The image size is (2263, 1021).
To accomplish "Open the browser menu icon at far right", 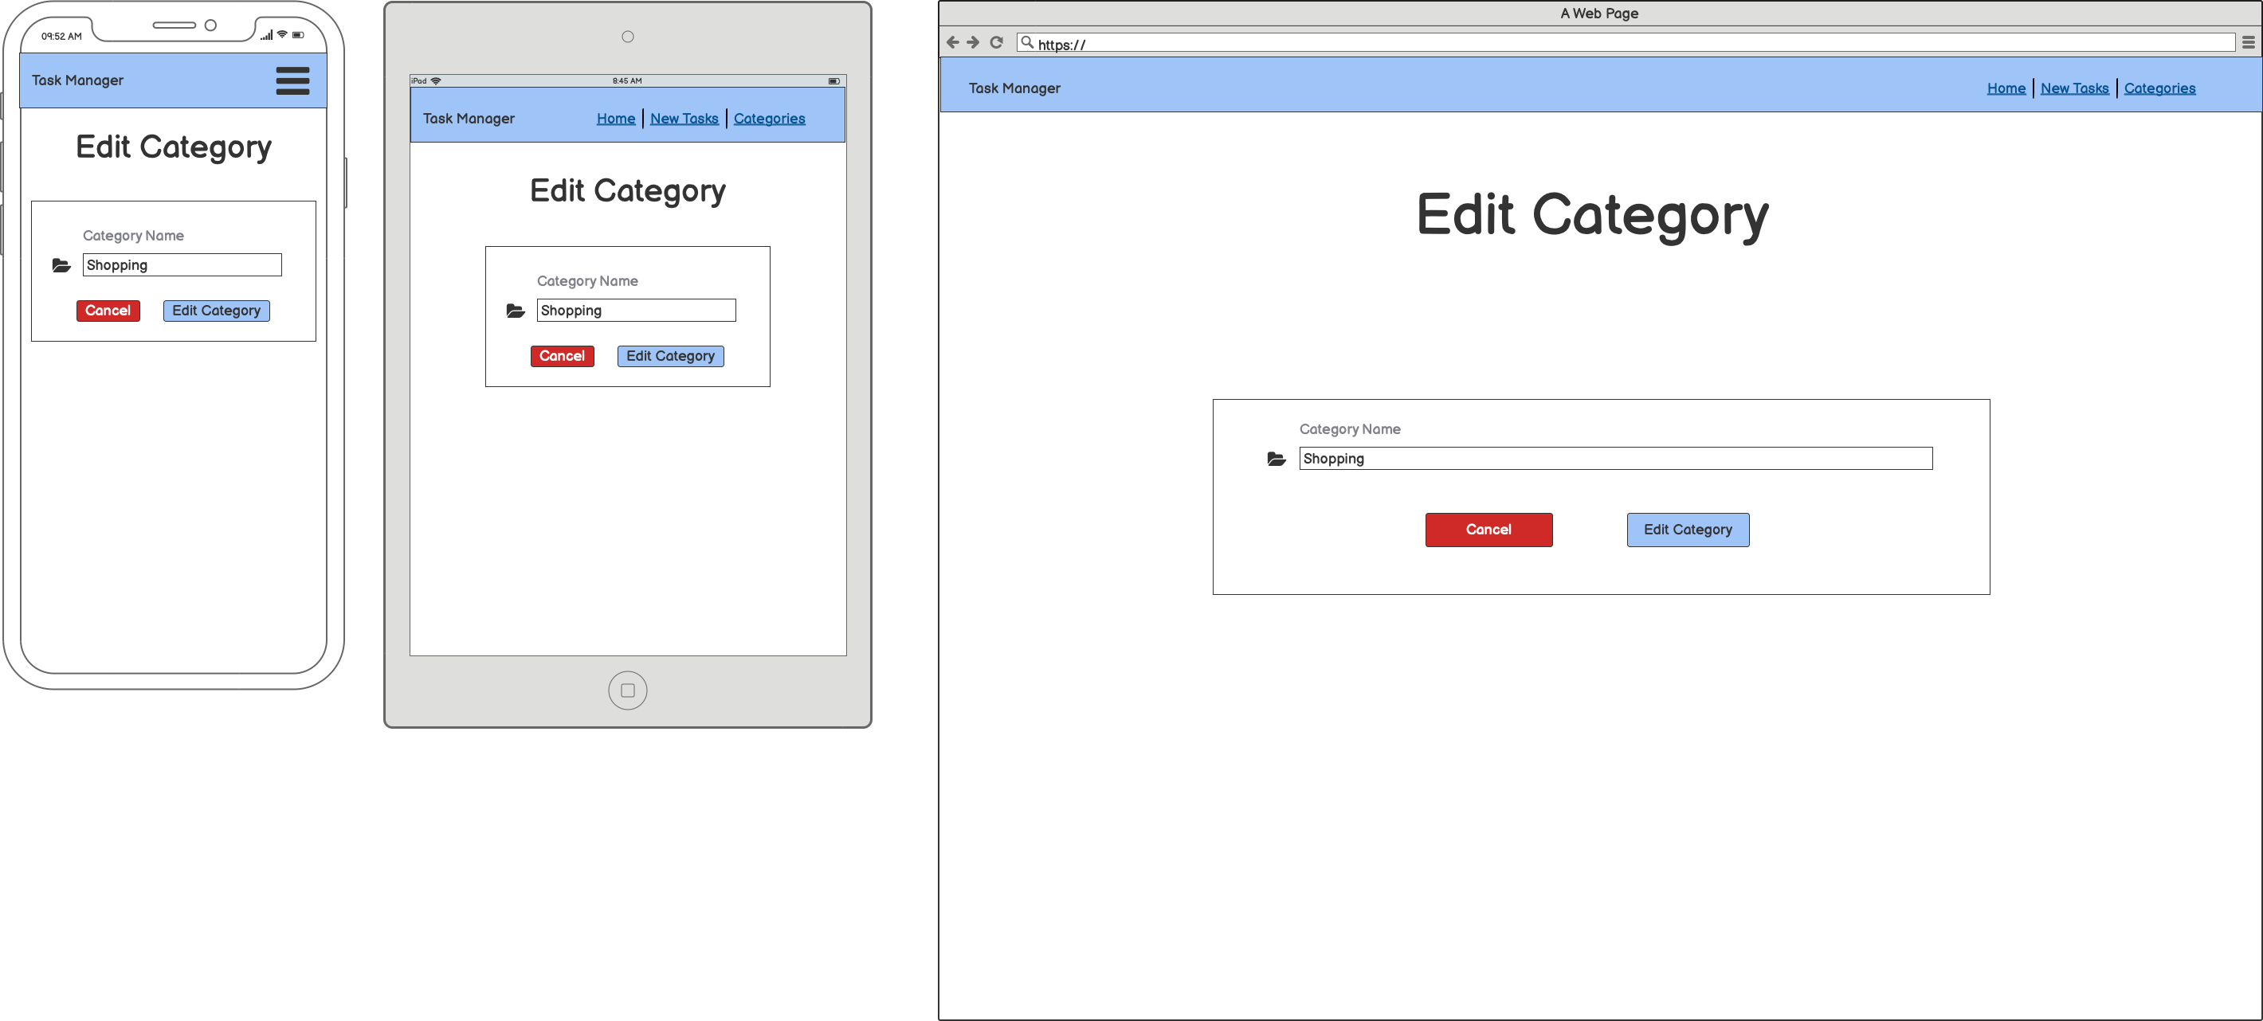I will tap(2248, 42).
